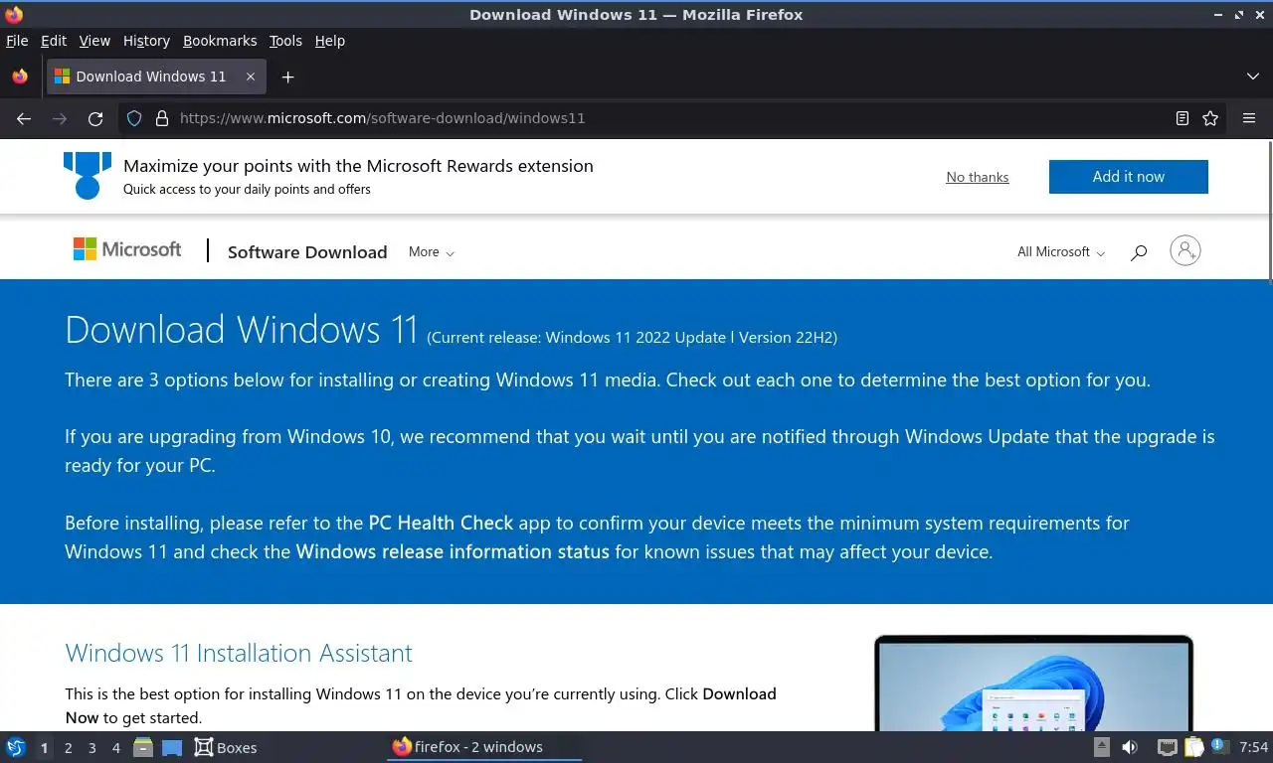Go back using the browser back arrow
This screenshot has width=1273, height=763.
(24, 118)
